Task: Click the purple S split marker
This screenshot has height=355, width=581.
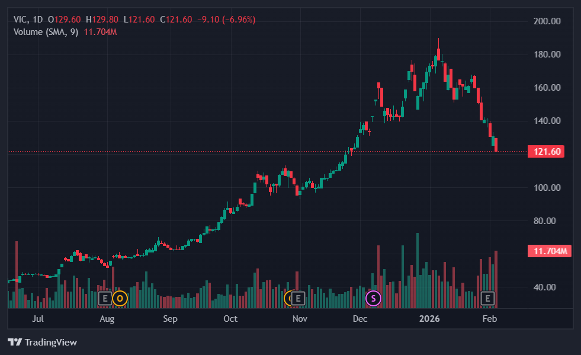Action: point(374,298)
